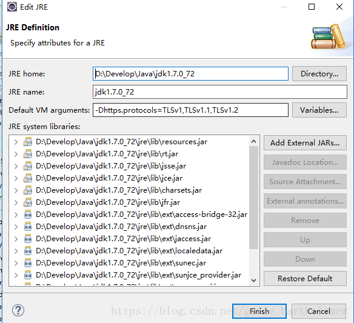Select the row ending in ext\sunjce_provider.jar

pyautogui.click(x=139, y=275)
